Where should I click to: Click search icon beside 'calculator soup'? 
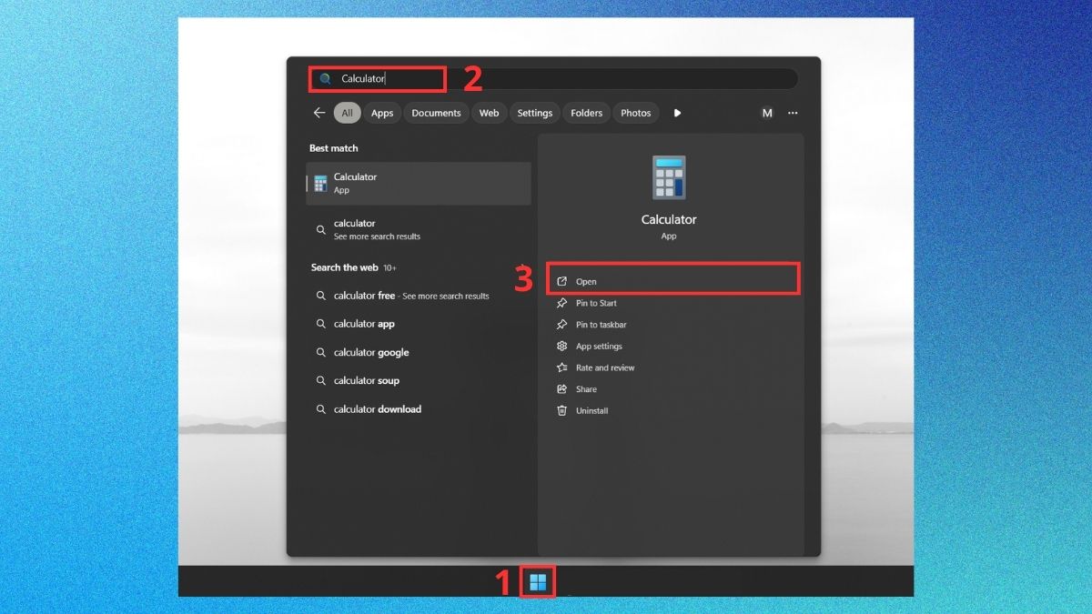(x=321, y=380)
